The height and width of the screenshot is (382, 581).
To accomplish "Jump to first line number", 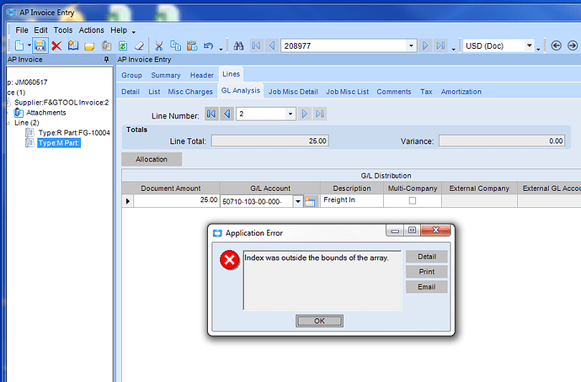I will pyautogui.click(x=211, y=114).
